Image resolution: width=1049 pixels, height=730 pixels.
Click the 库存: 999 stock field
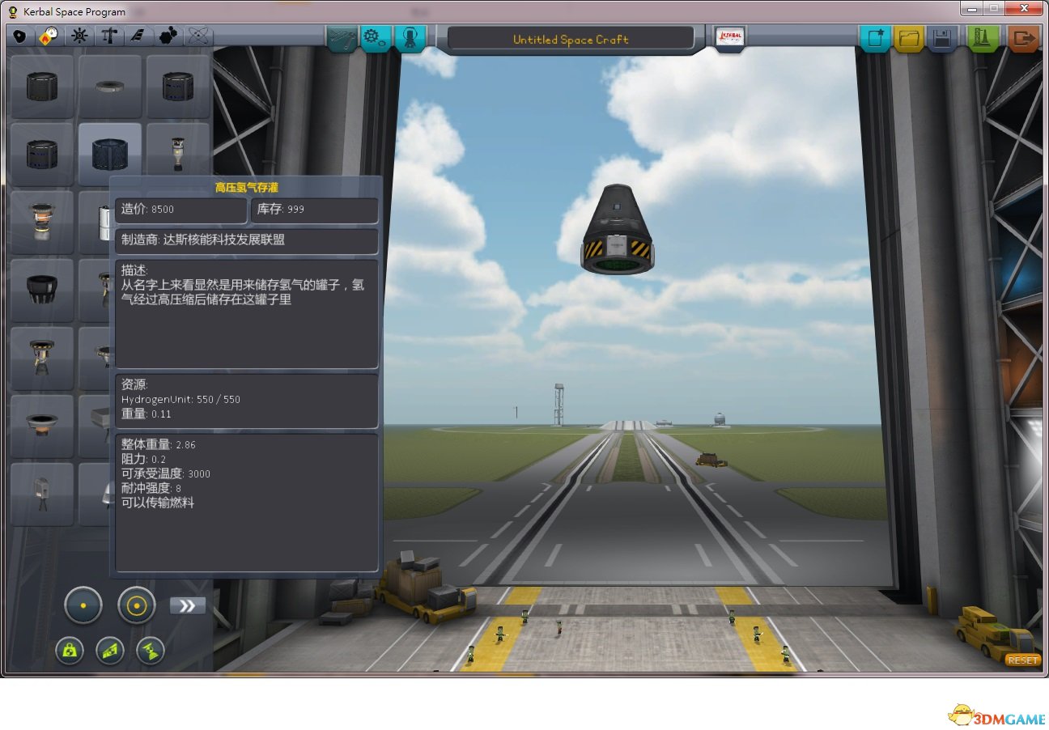(314, 210)
